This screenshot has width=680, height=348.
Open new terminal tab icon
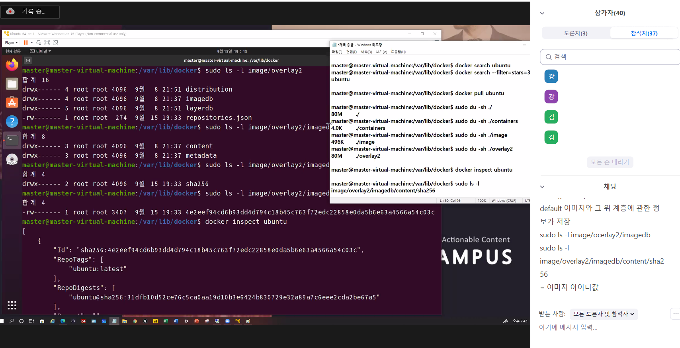[28, 61]
